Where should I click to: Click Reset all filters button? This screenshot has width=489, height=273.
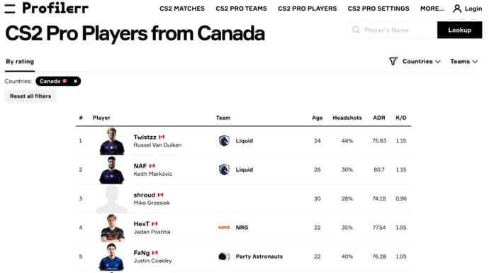point(30,96)
